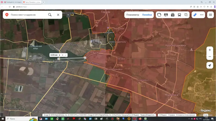The width and height of the screenshot is (216, 121).
Task: Clear the search box with the X
Action: pos(58,15)
